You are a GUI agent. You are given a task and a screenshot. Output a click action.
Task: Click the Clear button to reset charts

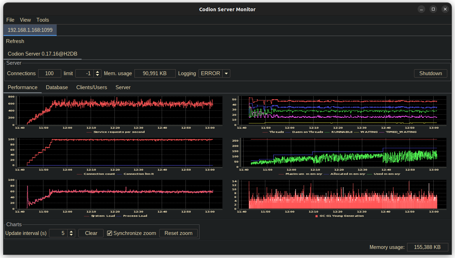91,233
